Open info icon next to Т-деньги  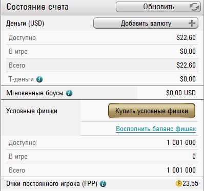click(39, 79)
